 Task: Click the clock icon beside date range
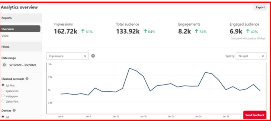4,65
